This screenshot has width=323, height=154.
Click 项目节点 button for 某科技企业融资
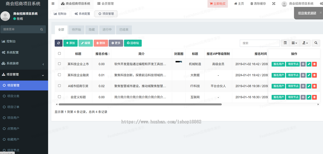293,75
